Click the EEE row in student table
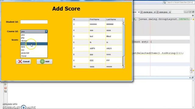The image size is (195, 109). coord(97,61)
